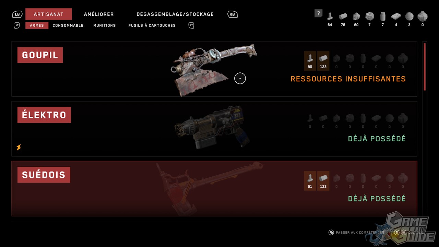Viewport: 439px width, 247px height.
Task: Switch to the Améliorer tab
Action: [x=99, y=14]
